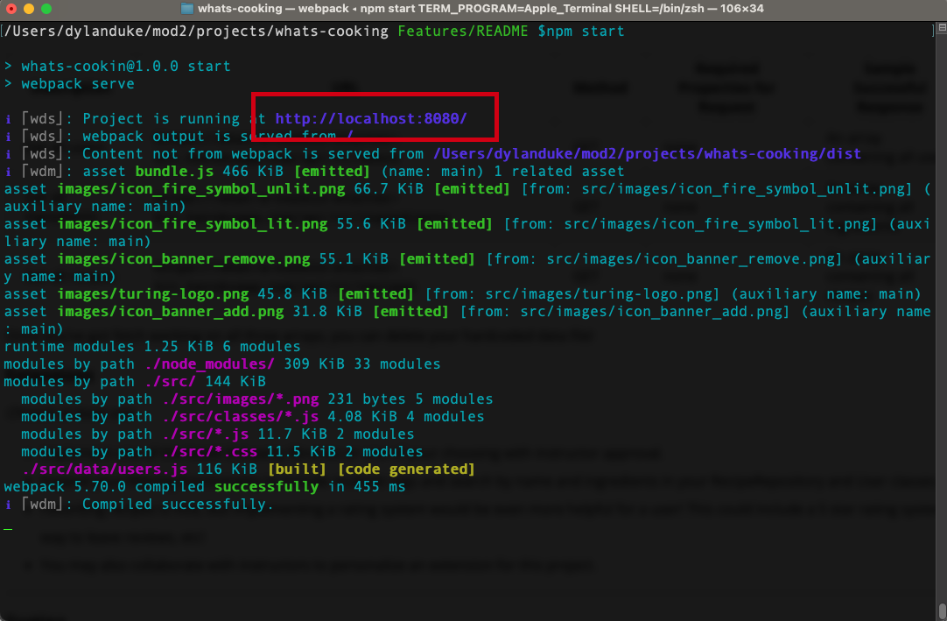Maximize the Terminal window with green button
Viewport: 947px width, 621px height.
pos(46,9)
